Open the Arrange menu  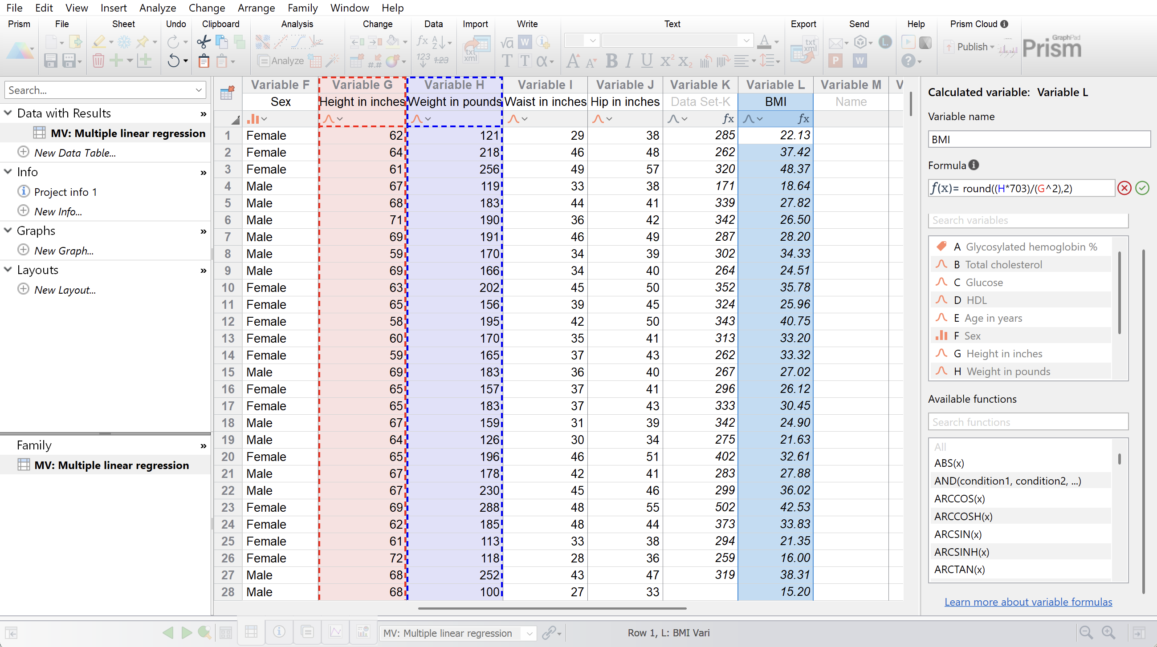click(x=256, y=8)
